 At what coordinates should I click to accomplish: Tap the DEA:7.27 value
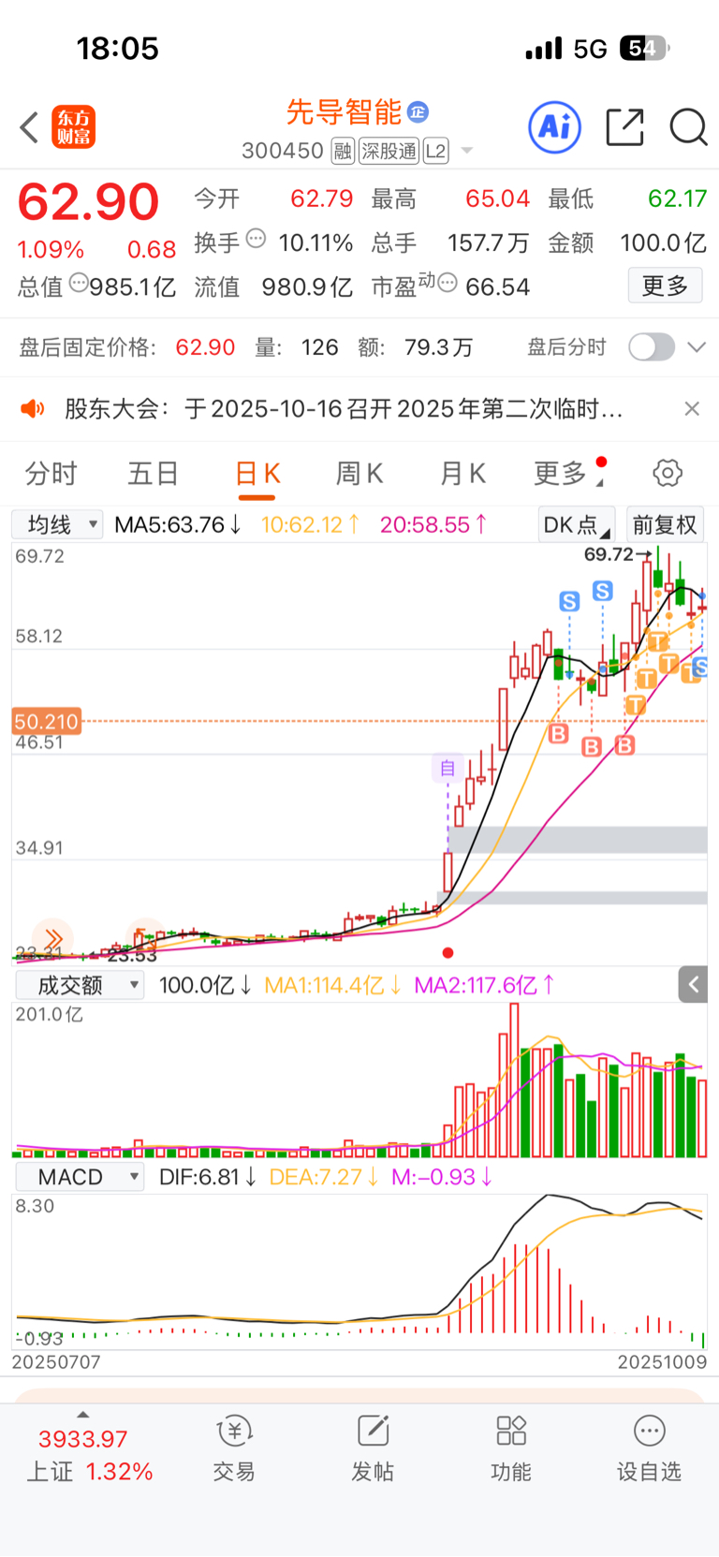pos(323,1177)
